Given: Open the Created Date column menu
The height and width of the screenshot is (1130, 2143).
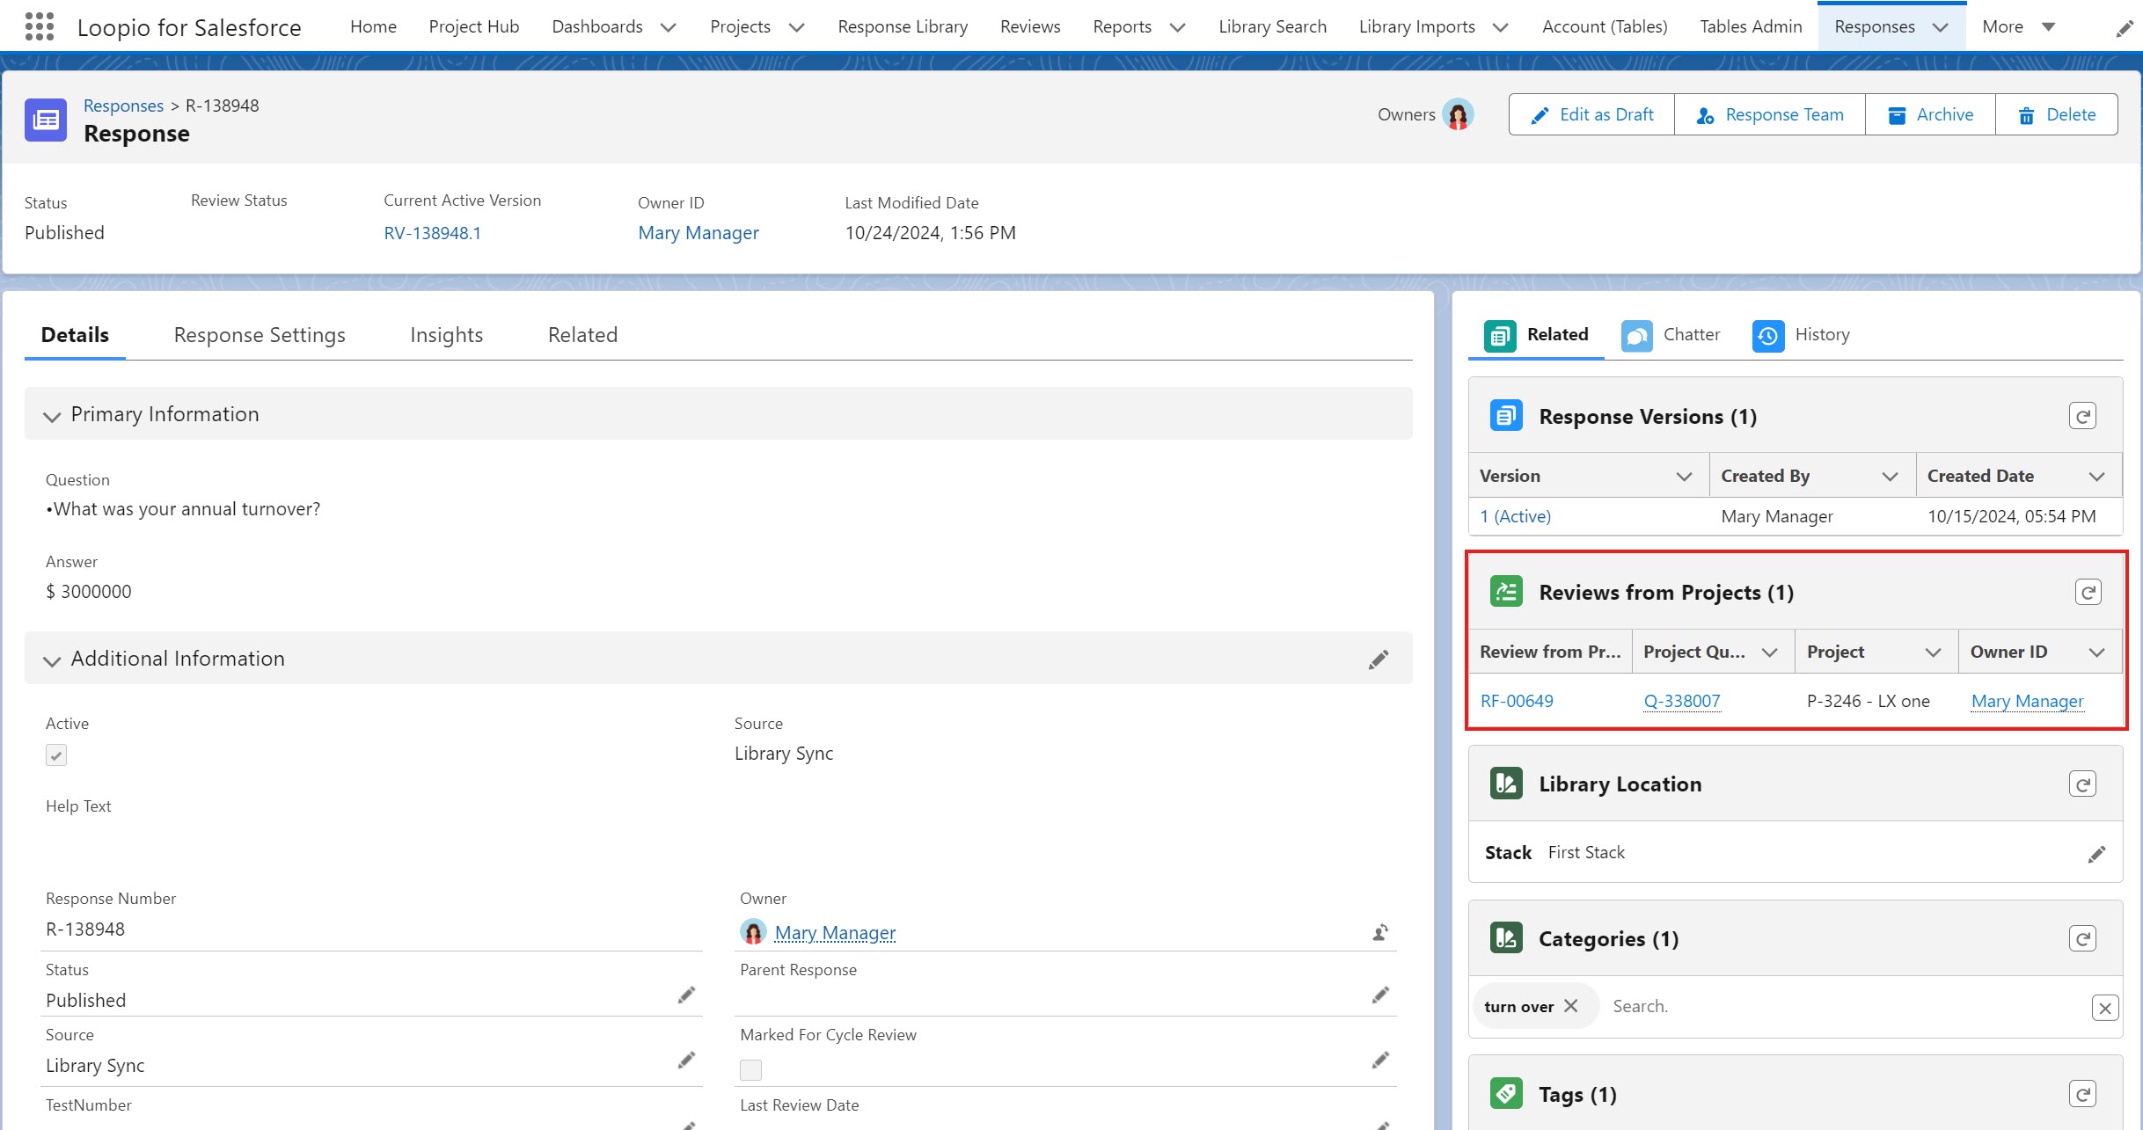Looking at the screenshot, I should (x=2097, y=476).
